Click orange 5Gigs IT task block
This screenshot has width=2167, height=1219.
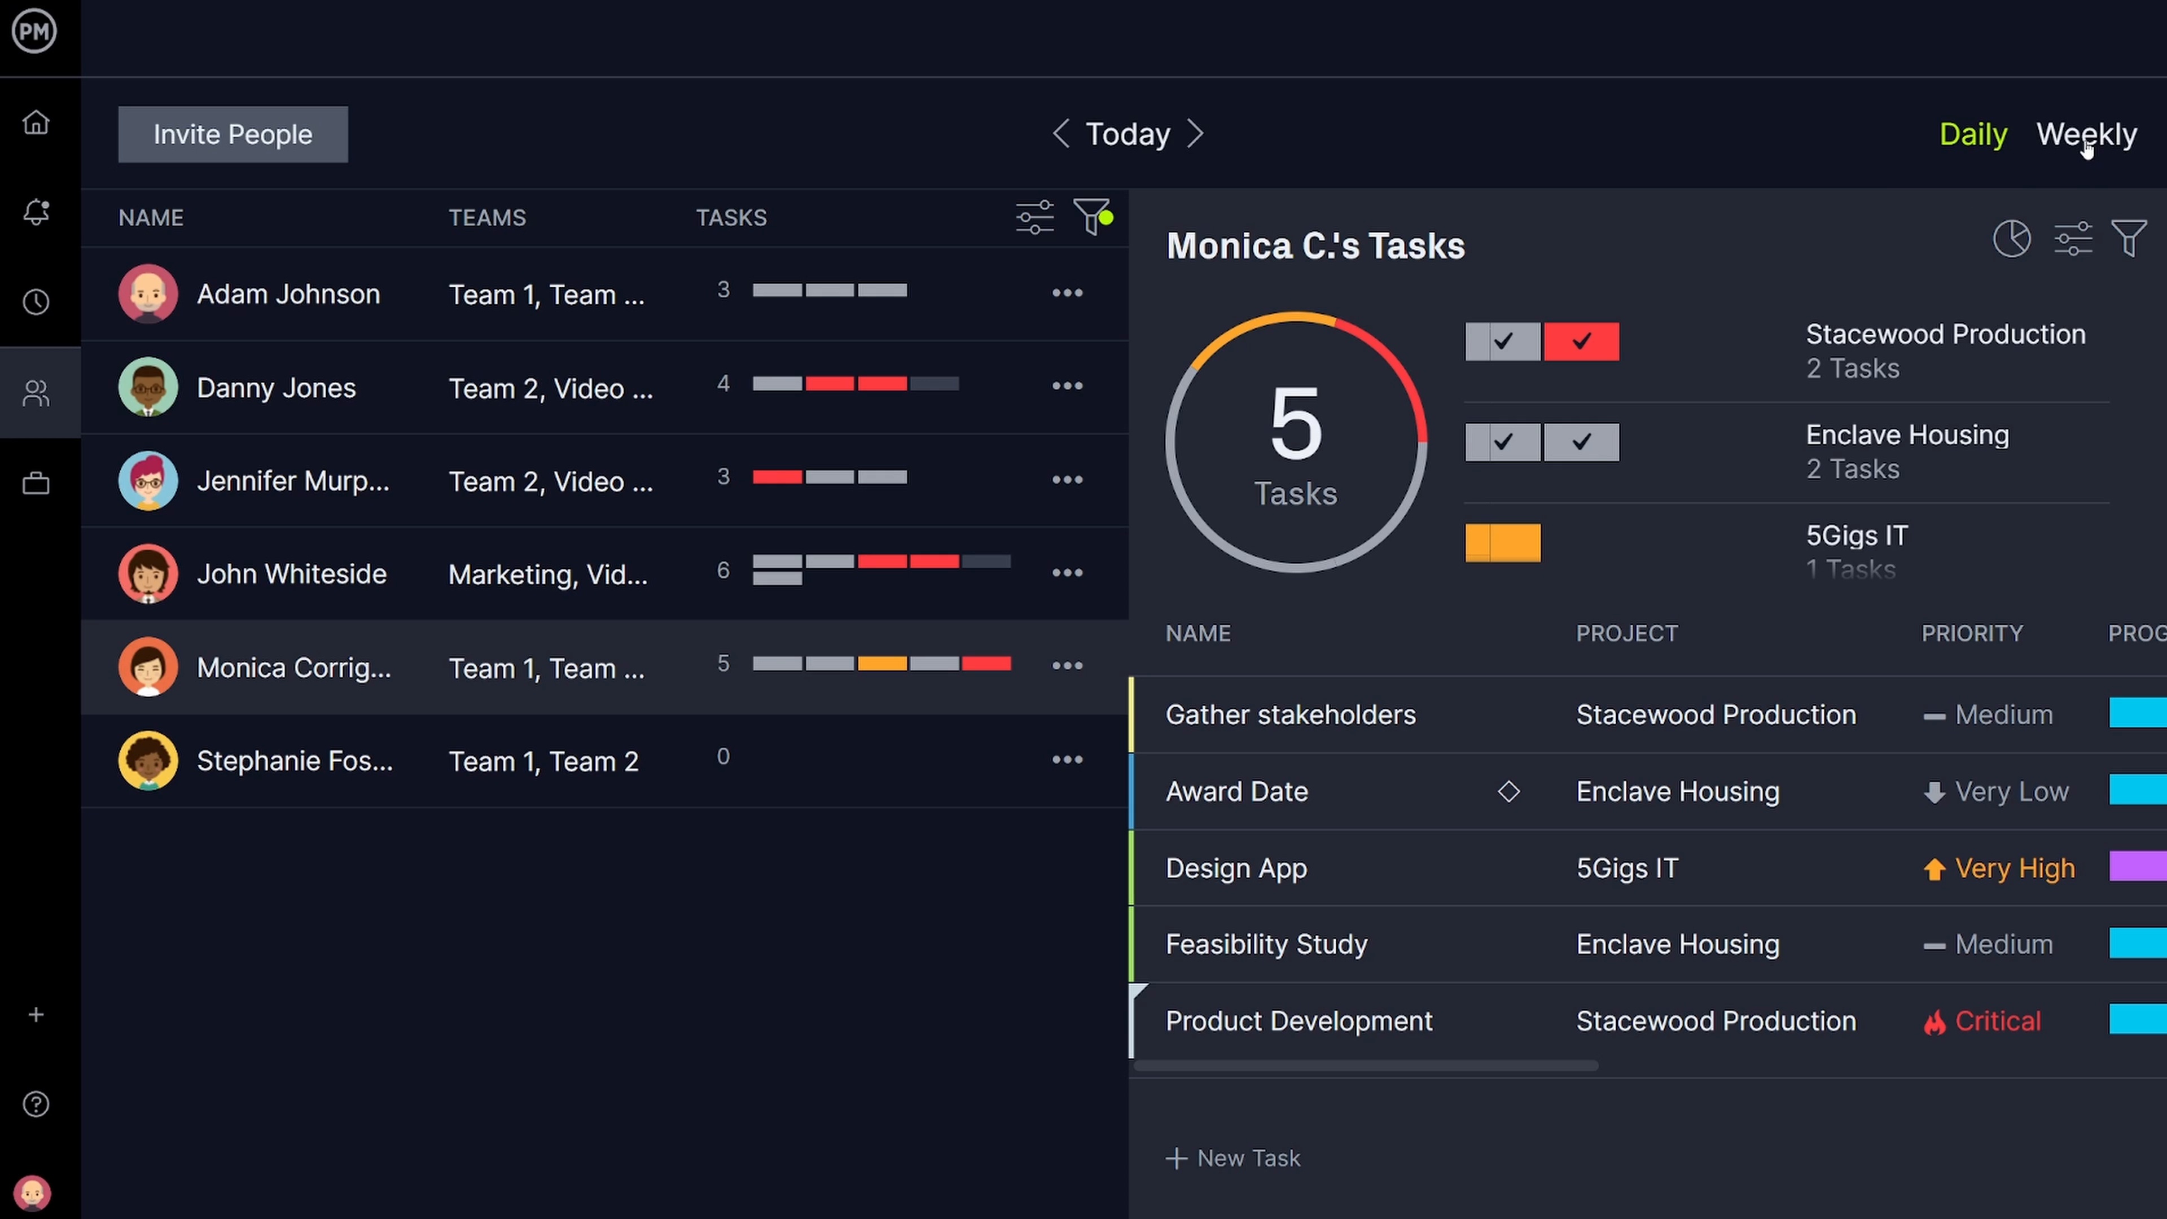1502,542
